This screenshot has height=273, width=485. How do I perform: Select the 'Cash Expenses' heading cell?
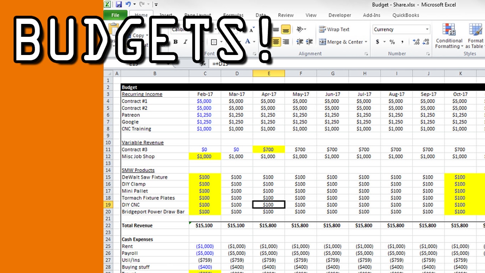pyautogui.click(x=155, y=239)
